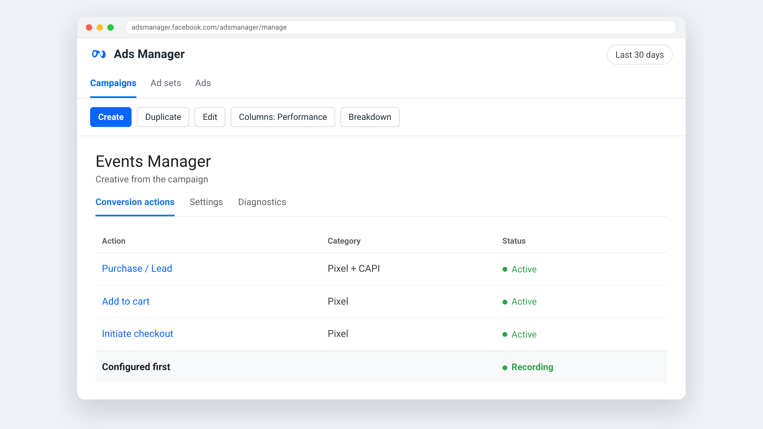Click the Category column header

344,241
